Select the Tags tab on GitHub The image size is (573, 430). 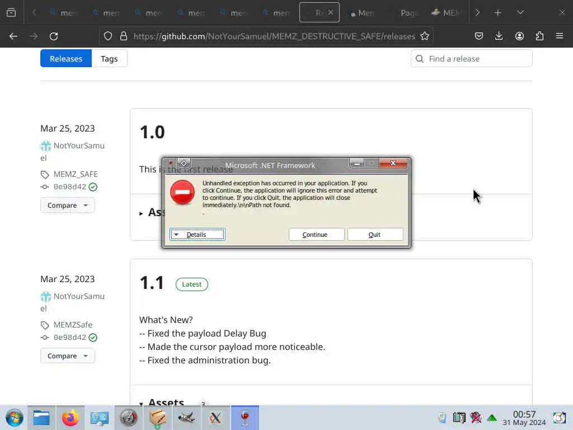[x=109, y=58]
